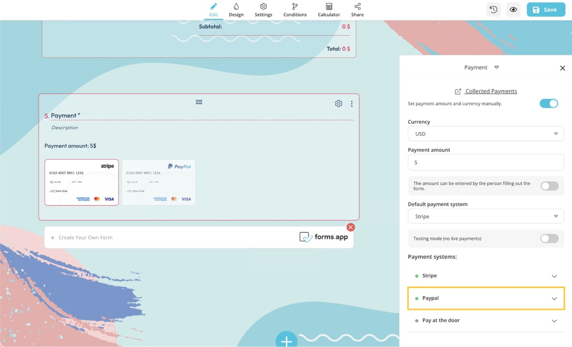Open the Conditions tab
The width and height of the screenshot is (572, 347).
pos(295,10)
